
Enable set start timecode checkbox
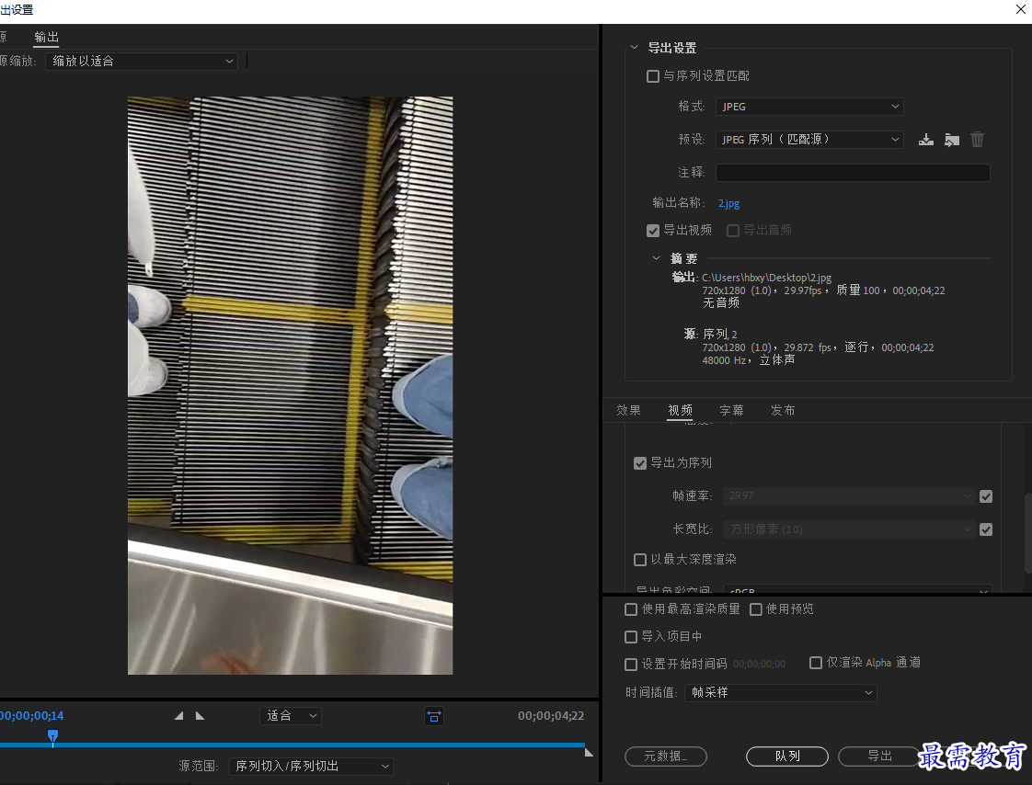(631, 664)
